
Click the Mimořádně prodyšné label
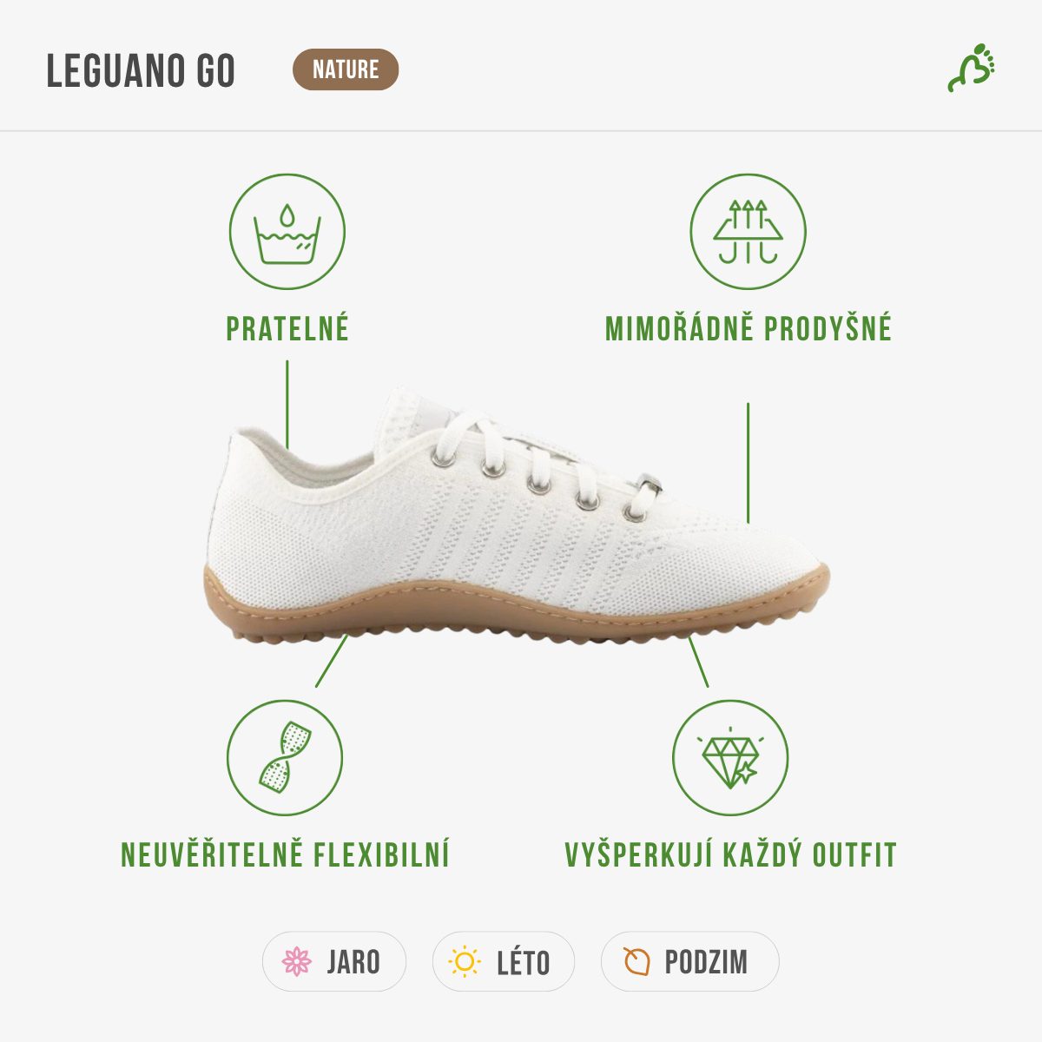749,329
